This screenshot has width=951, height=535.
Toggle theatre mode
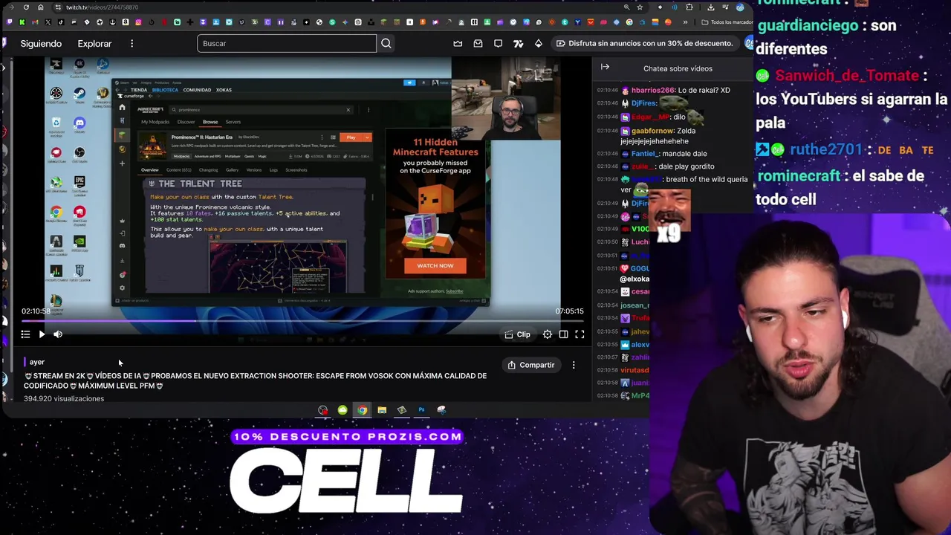tap(564, 334)
